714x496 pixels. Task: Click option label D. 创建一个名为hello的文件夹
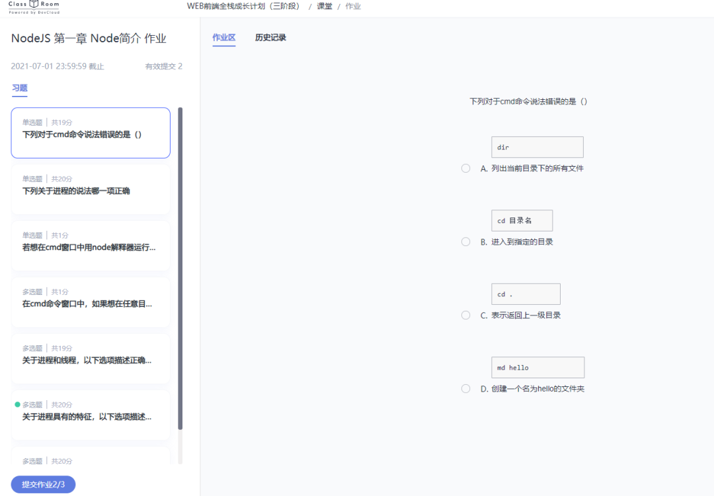pos(532,389)
